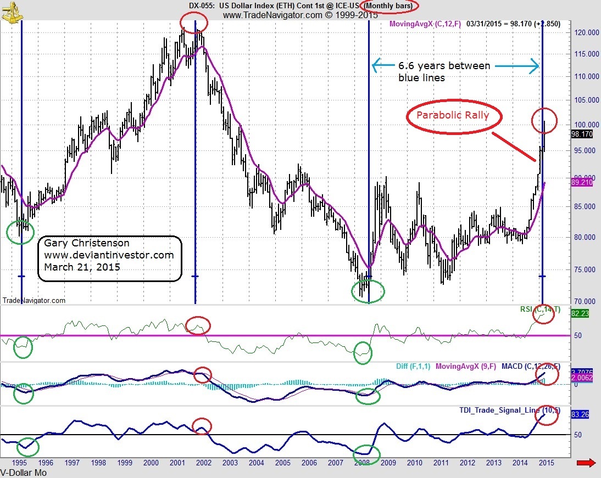Open the MACD (C,12,26,F) indicator label
The height and width of the screenshot is (478, 601).
pyautogui.click(x=531, y=366)
